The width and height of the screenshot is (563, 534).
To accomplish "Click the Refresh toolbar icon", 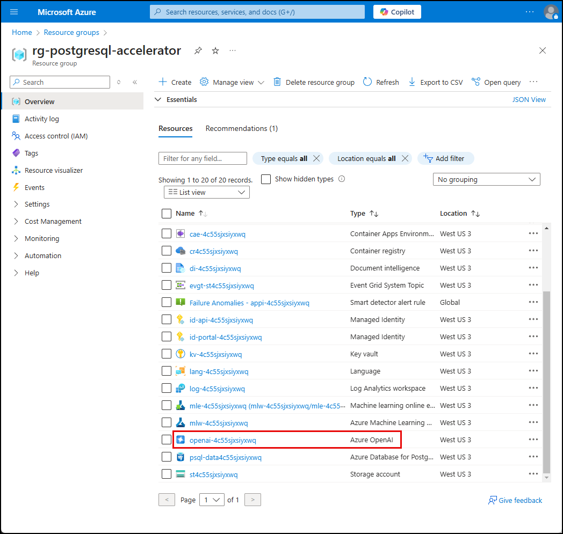I will [367, 82].
